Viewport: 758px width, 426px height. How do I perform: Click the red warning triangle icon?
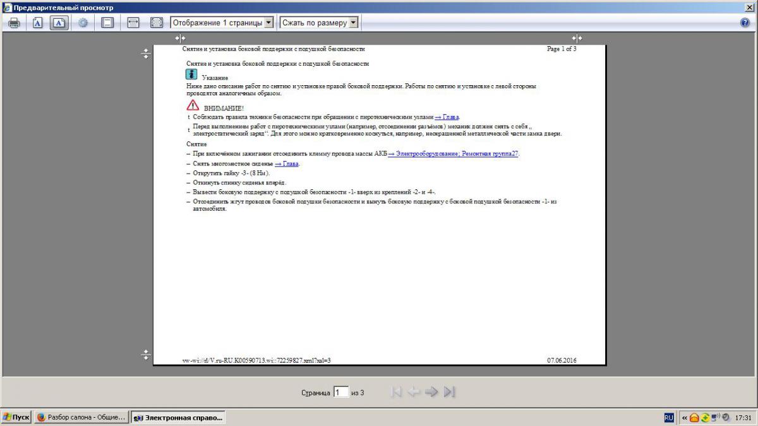coord(193,105)
